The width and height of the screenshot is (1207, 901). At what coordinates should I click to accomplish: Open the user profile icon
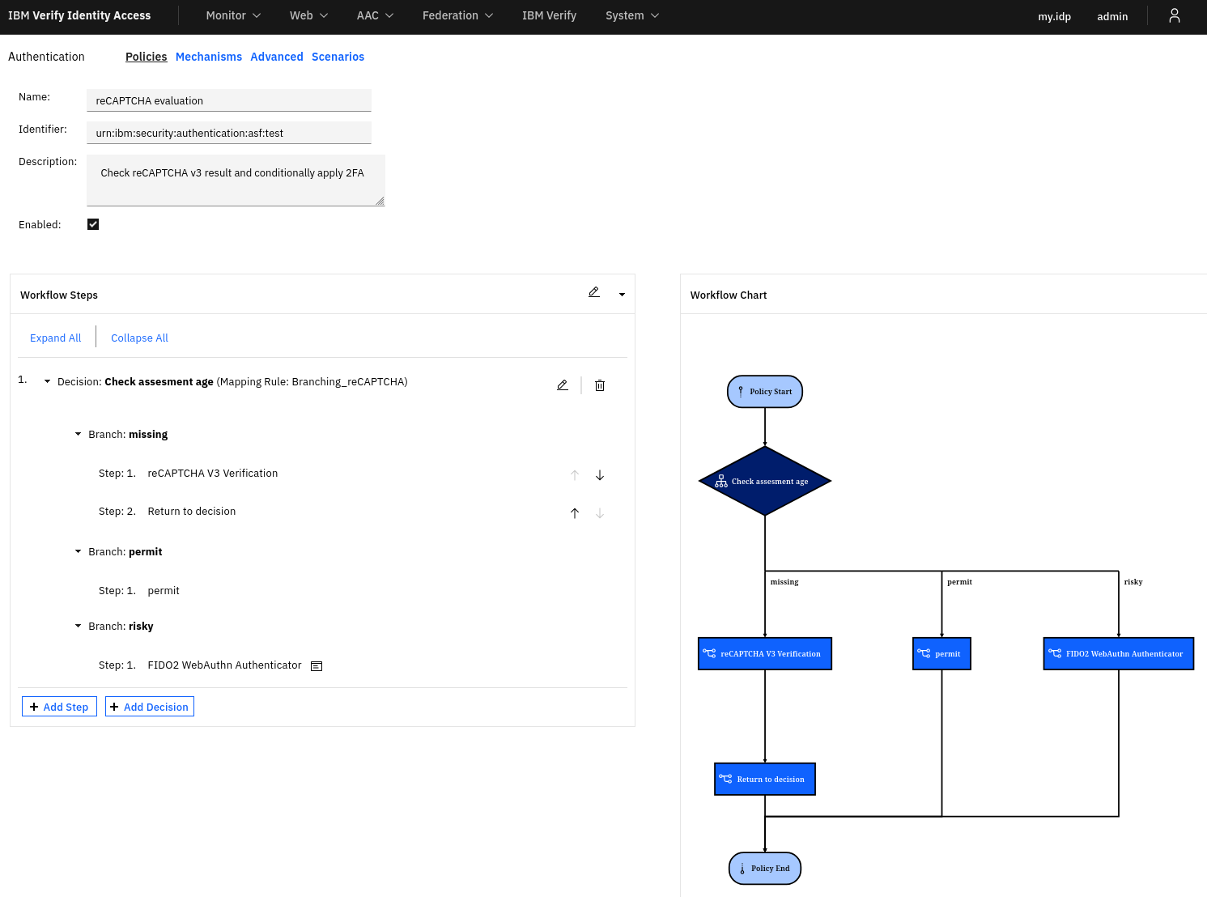point(1174,15)
